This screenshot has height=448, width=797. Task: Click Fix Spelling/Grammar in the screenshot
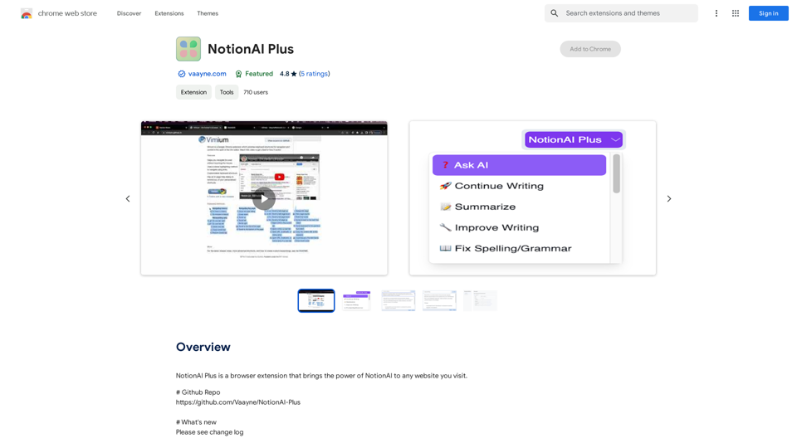pos(506,248)
